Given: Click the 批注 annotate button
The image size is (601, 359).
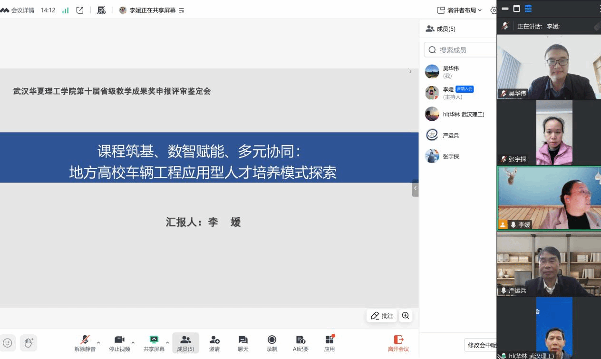Looking at the screenshot, I should (382, 316).
